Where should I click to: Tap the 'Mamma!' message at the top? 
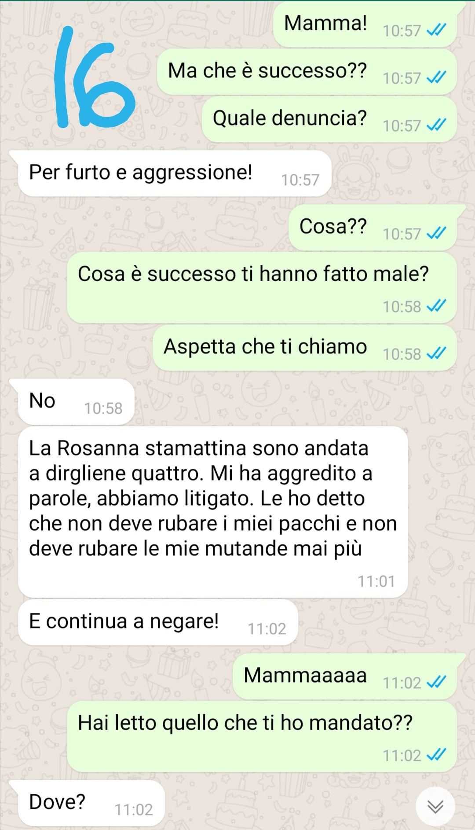point(365,24)
